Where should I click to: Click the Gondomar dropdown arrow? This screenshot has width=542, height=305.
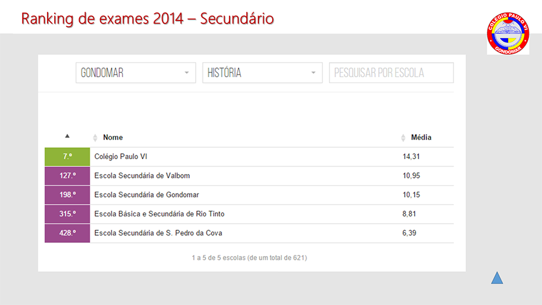(187, 72)
